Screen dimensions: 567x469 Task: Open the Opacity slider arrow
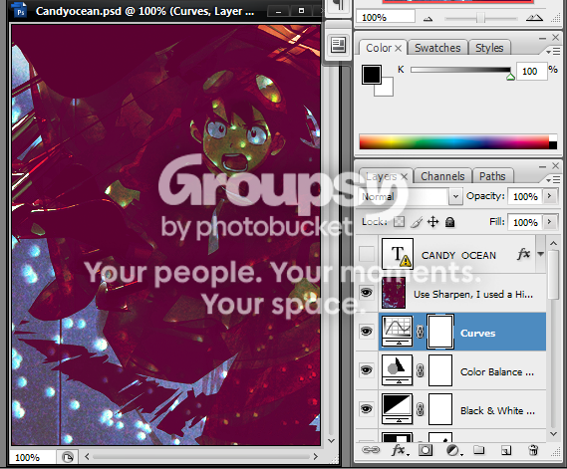coord(550,196)
